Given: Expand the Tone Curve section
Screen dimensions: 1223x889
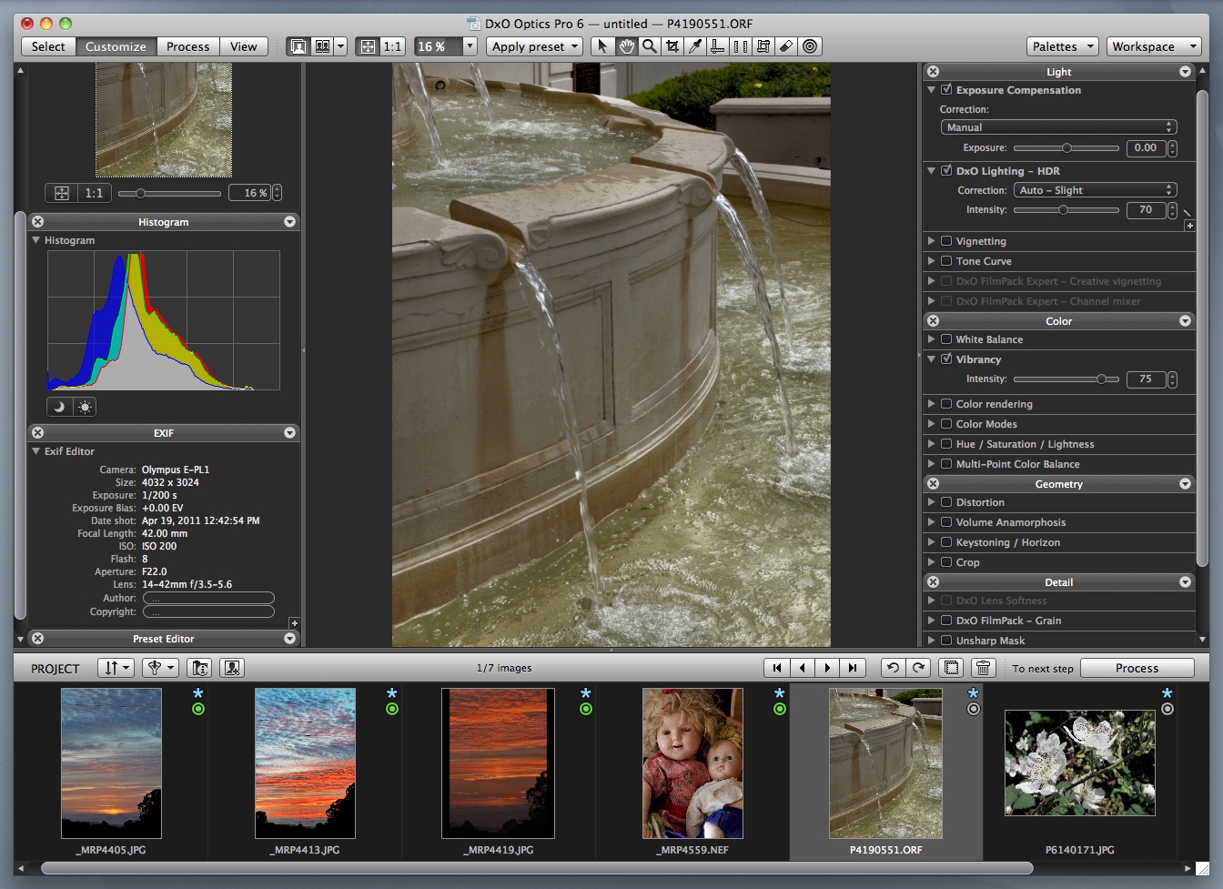Looking at the screenshot, I should pos(931,261).
